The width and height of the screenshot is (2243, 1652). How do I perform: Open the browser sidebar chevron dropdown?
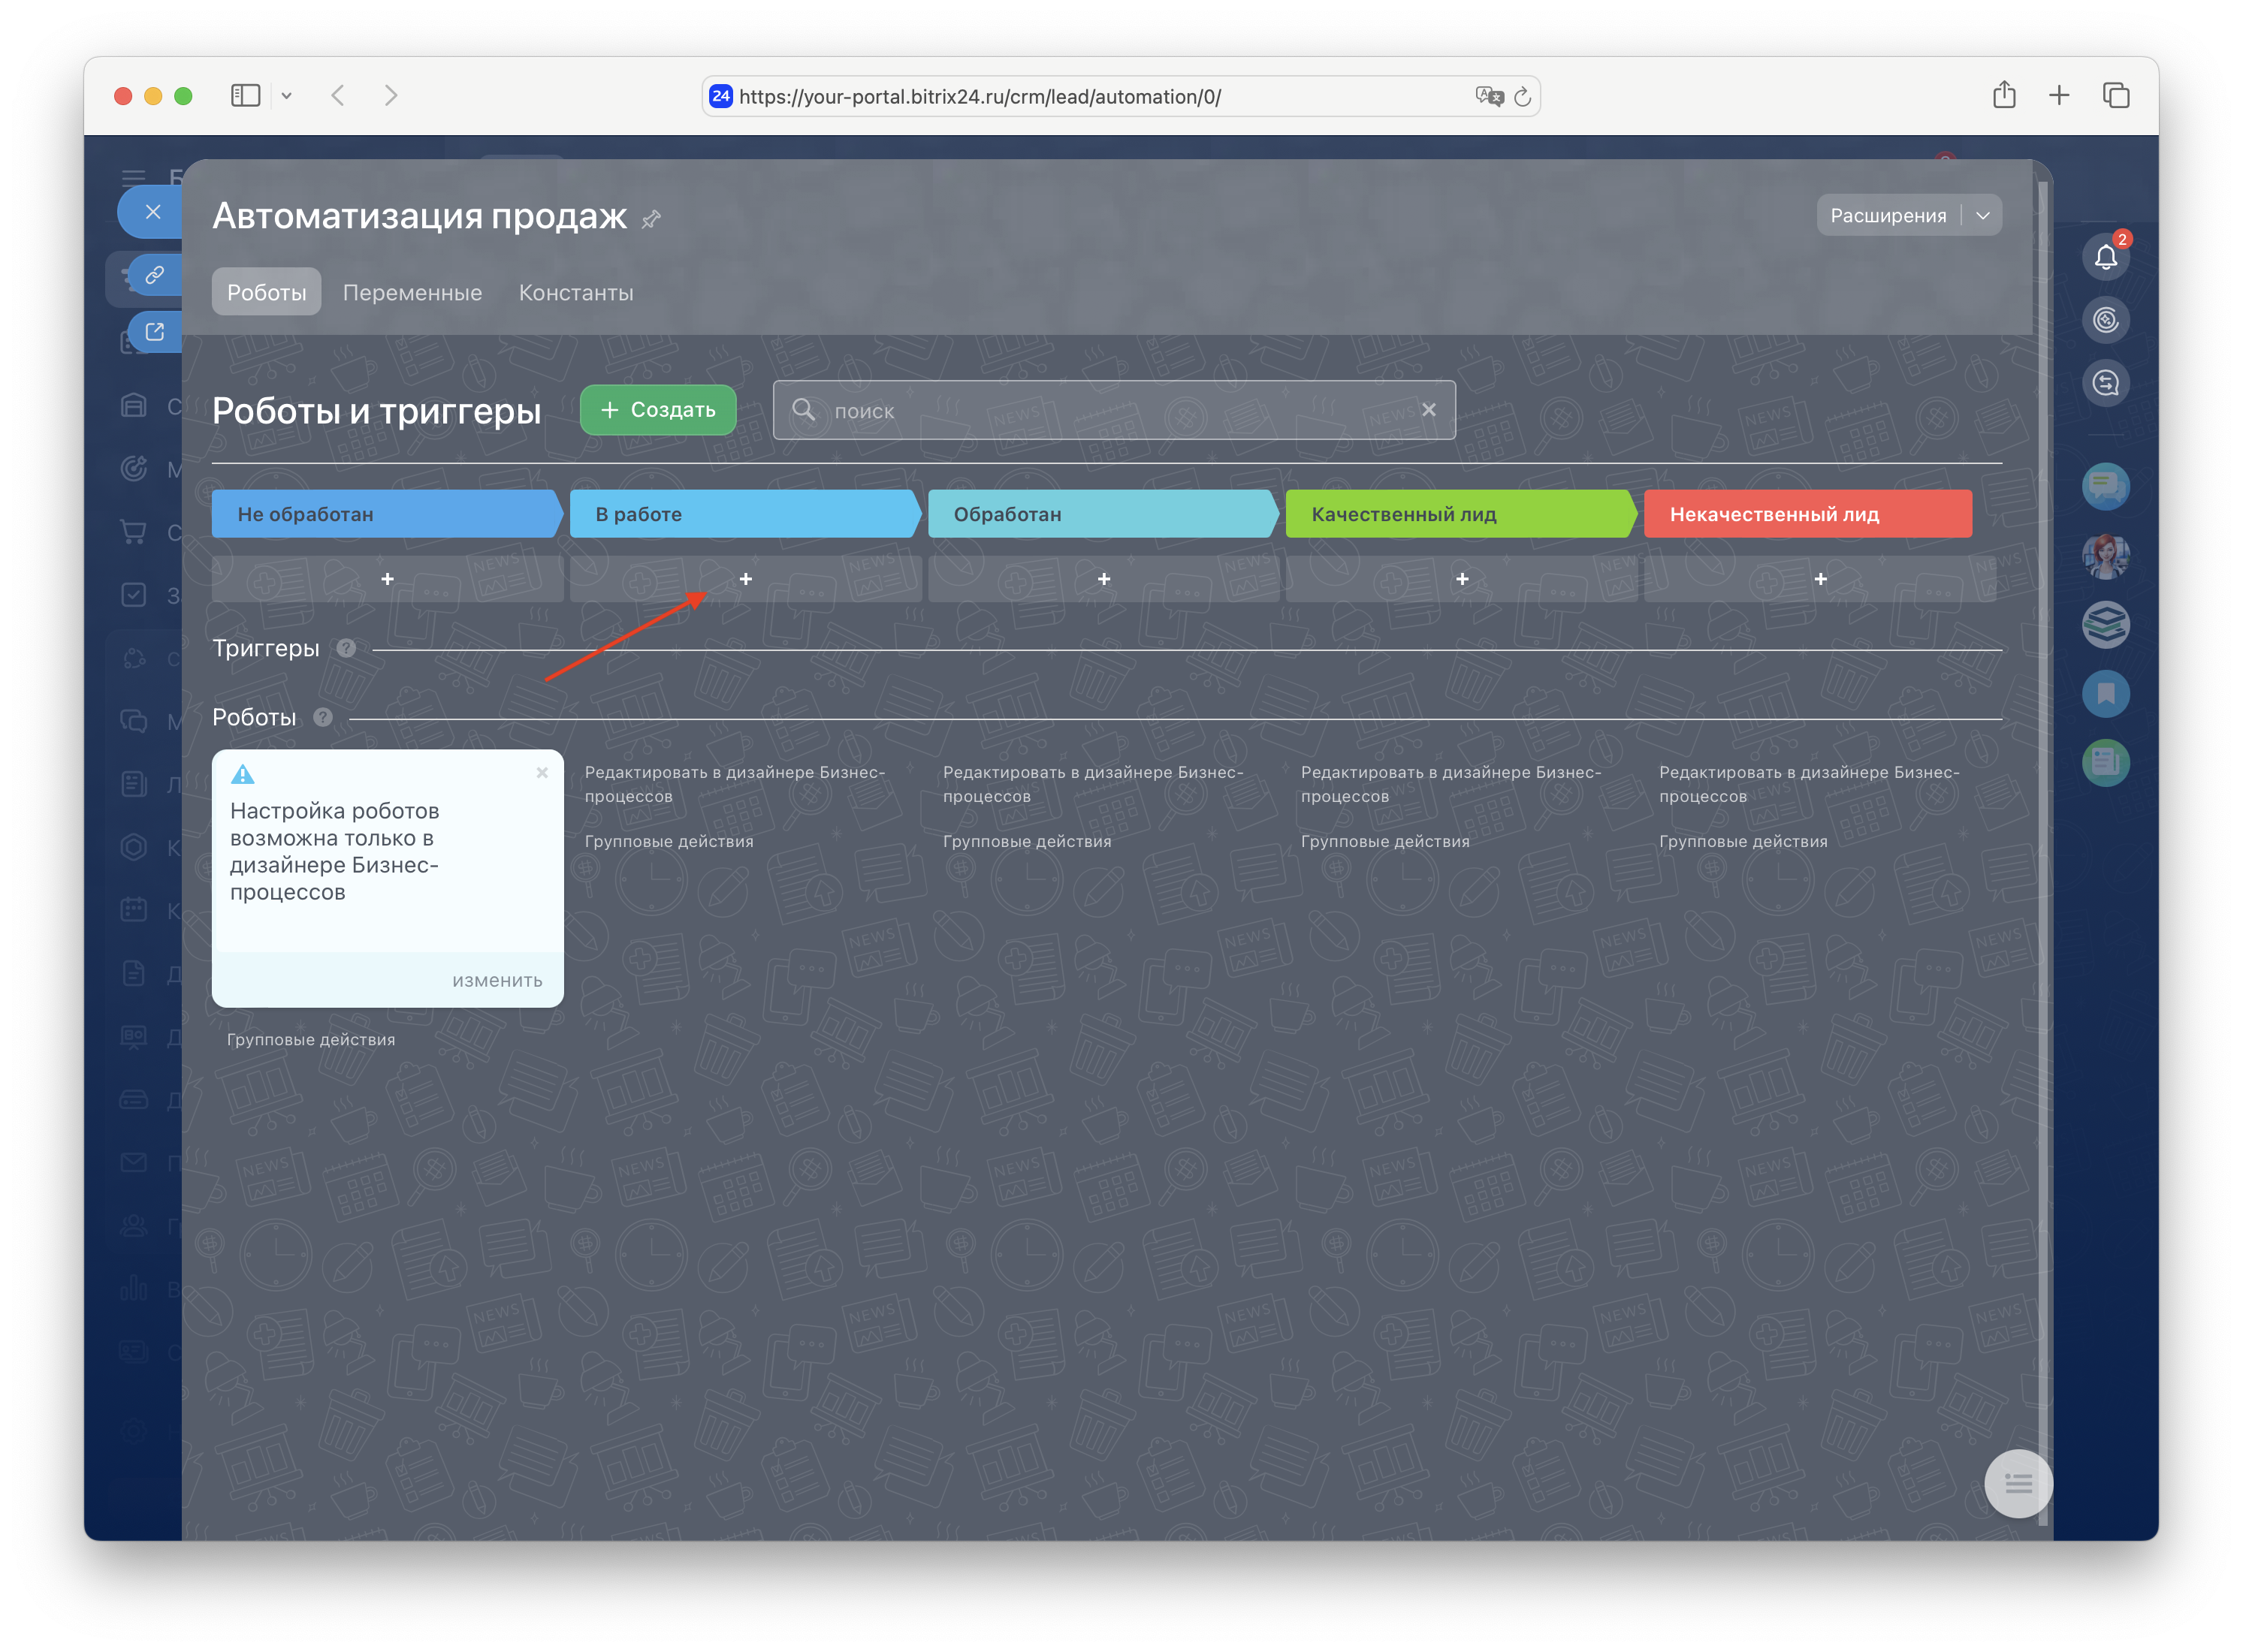[x=286, y=96]
